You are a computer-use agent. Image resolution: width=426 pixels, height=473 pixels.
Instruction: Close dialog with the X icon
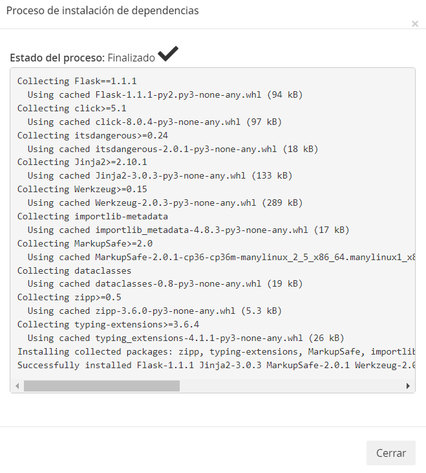415,23
